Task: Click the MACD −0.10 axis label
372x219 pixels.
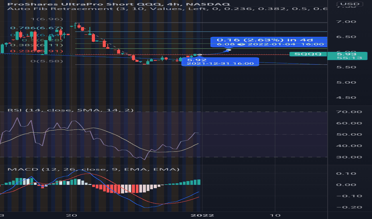Action: coord(349,196)
